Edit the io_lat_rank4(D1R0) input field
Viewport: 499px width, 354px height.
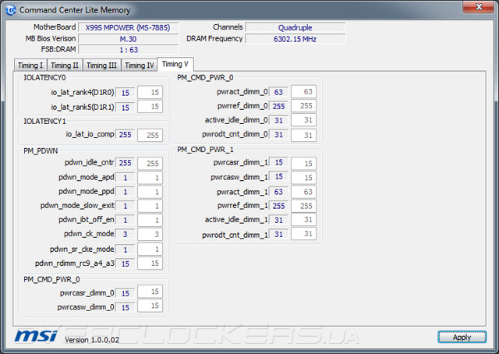[x=150, y=92]
